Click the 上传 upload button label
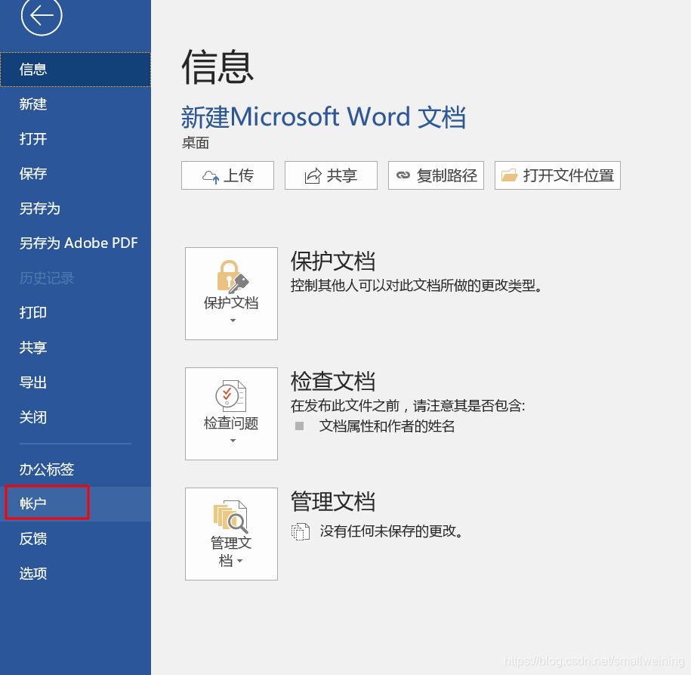Viewport: 691px width, 675px height. tap(239, 175)
